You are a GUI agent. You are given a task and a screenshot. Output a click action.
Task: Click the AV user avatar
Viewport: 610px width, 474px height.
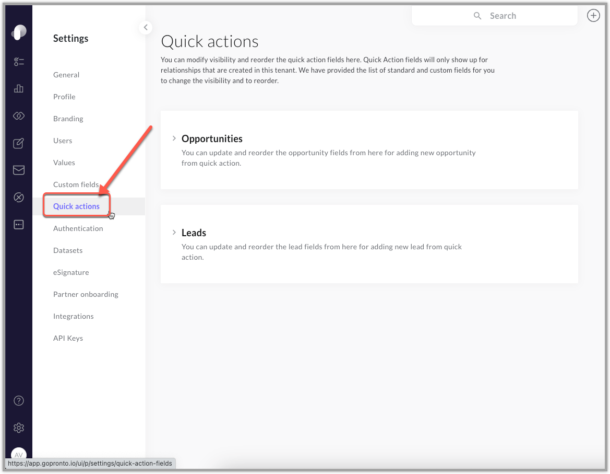coord(19,454)
